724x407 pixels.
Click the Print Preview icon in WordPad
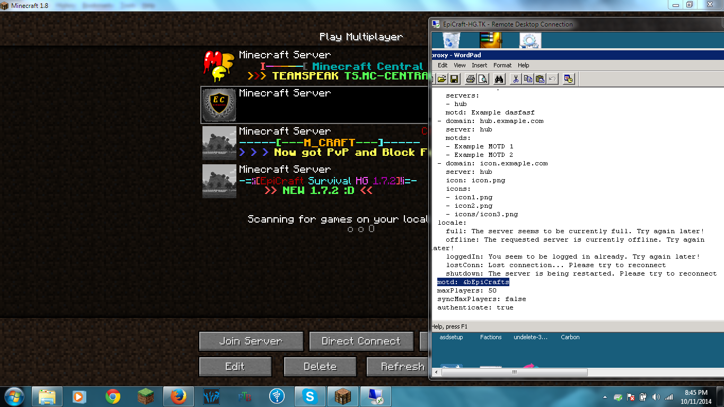tap(483, 79)
